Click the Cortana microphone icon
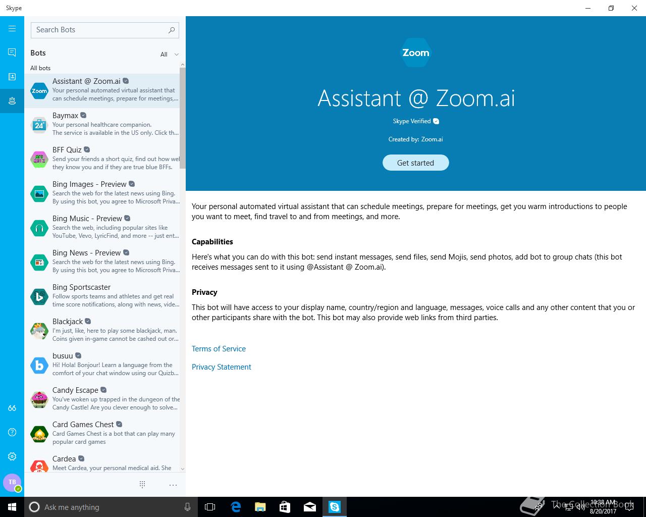This screenshot has height=517, width=646. [x=187, y=507]
